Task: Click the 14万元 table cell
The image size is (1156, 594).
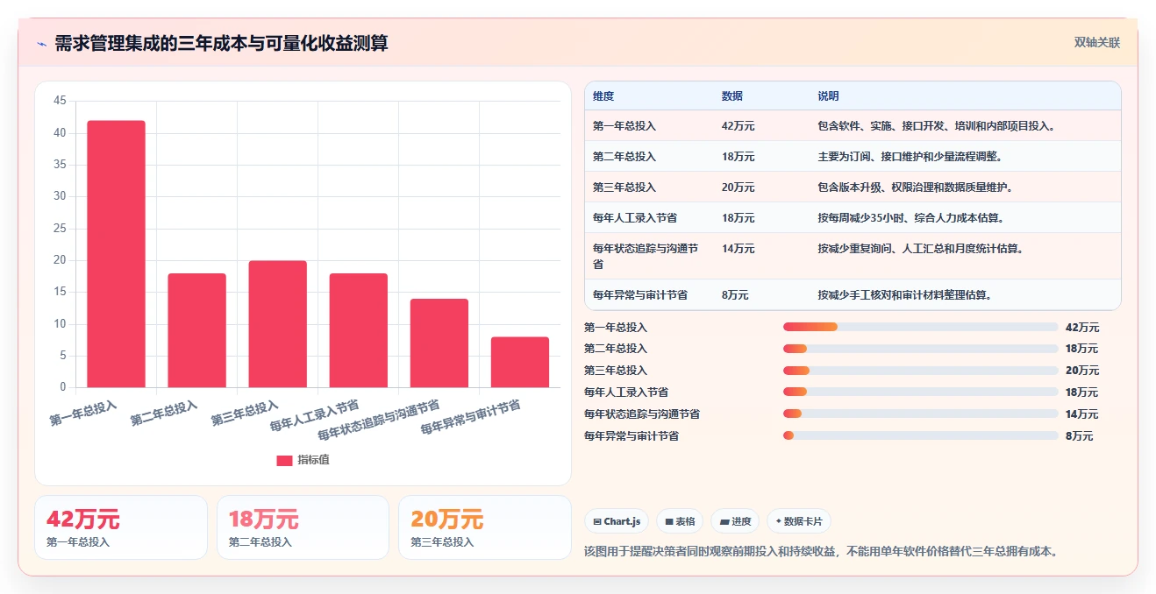Action: pyautogui.click(x=738, y=249)
